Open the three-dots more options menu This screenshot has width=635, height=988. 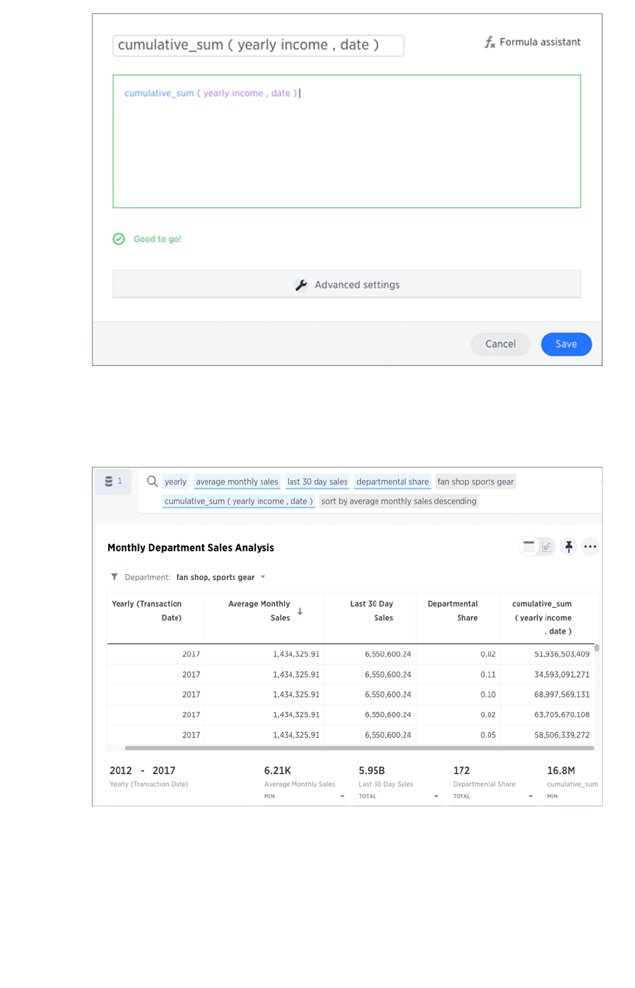tap(589, 546)
